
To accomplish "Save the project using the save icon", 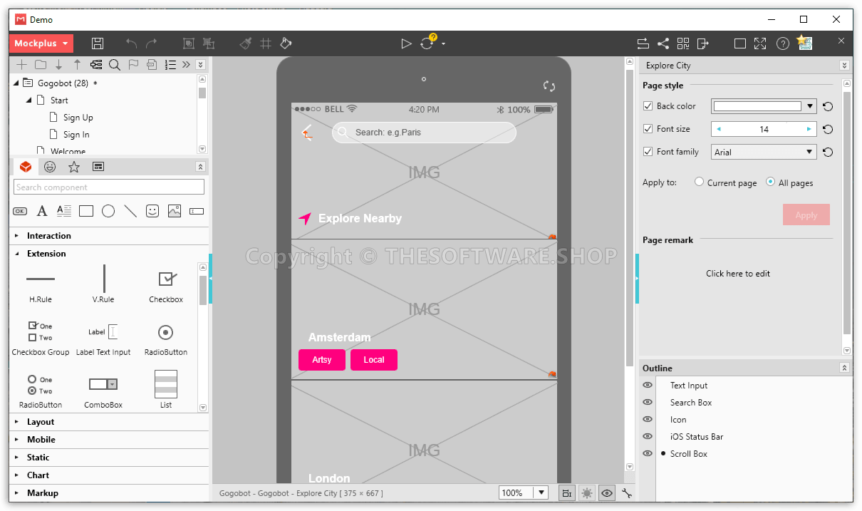I will coord(98,43).
